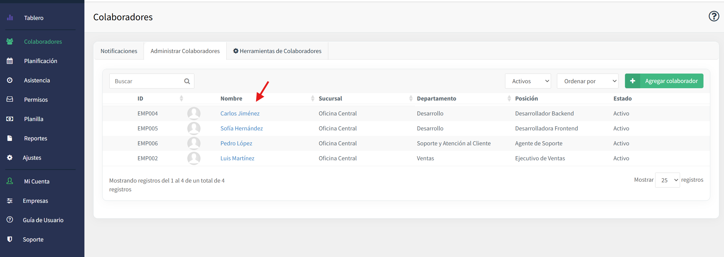Select the Permisos inbox icon
724x257 pixels.
10,99
